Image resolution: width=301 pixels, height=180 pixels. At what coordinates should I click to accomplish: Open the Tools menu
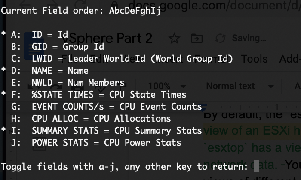(254, 59)
